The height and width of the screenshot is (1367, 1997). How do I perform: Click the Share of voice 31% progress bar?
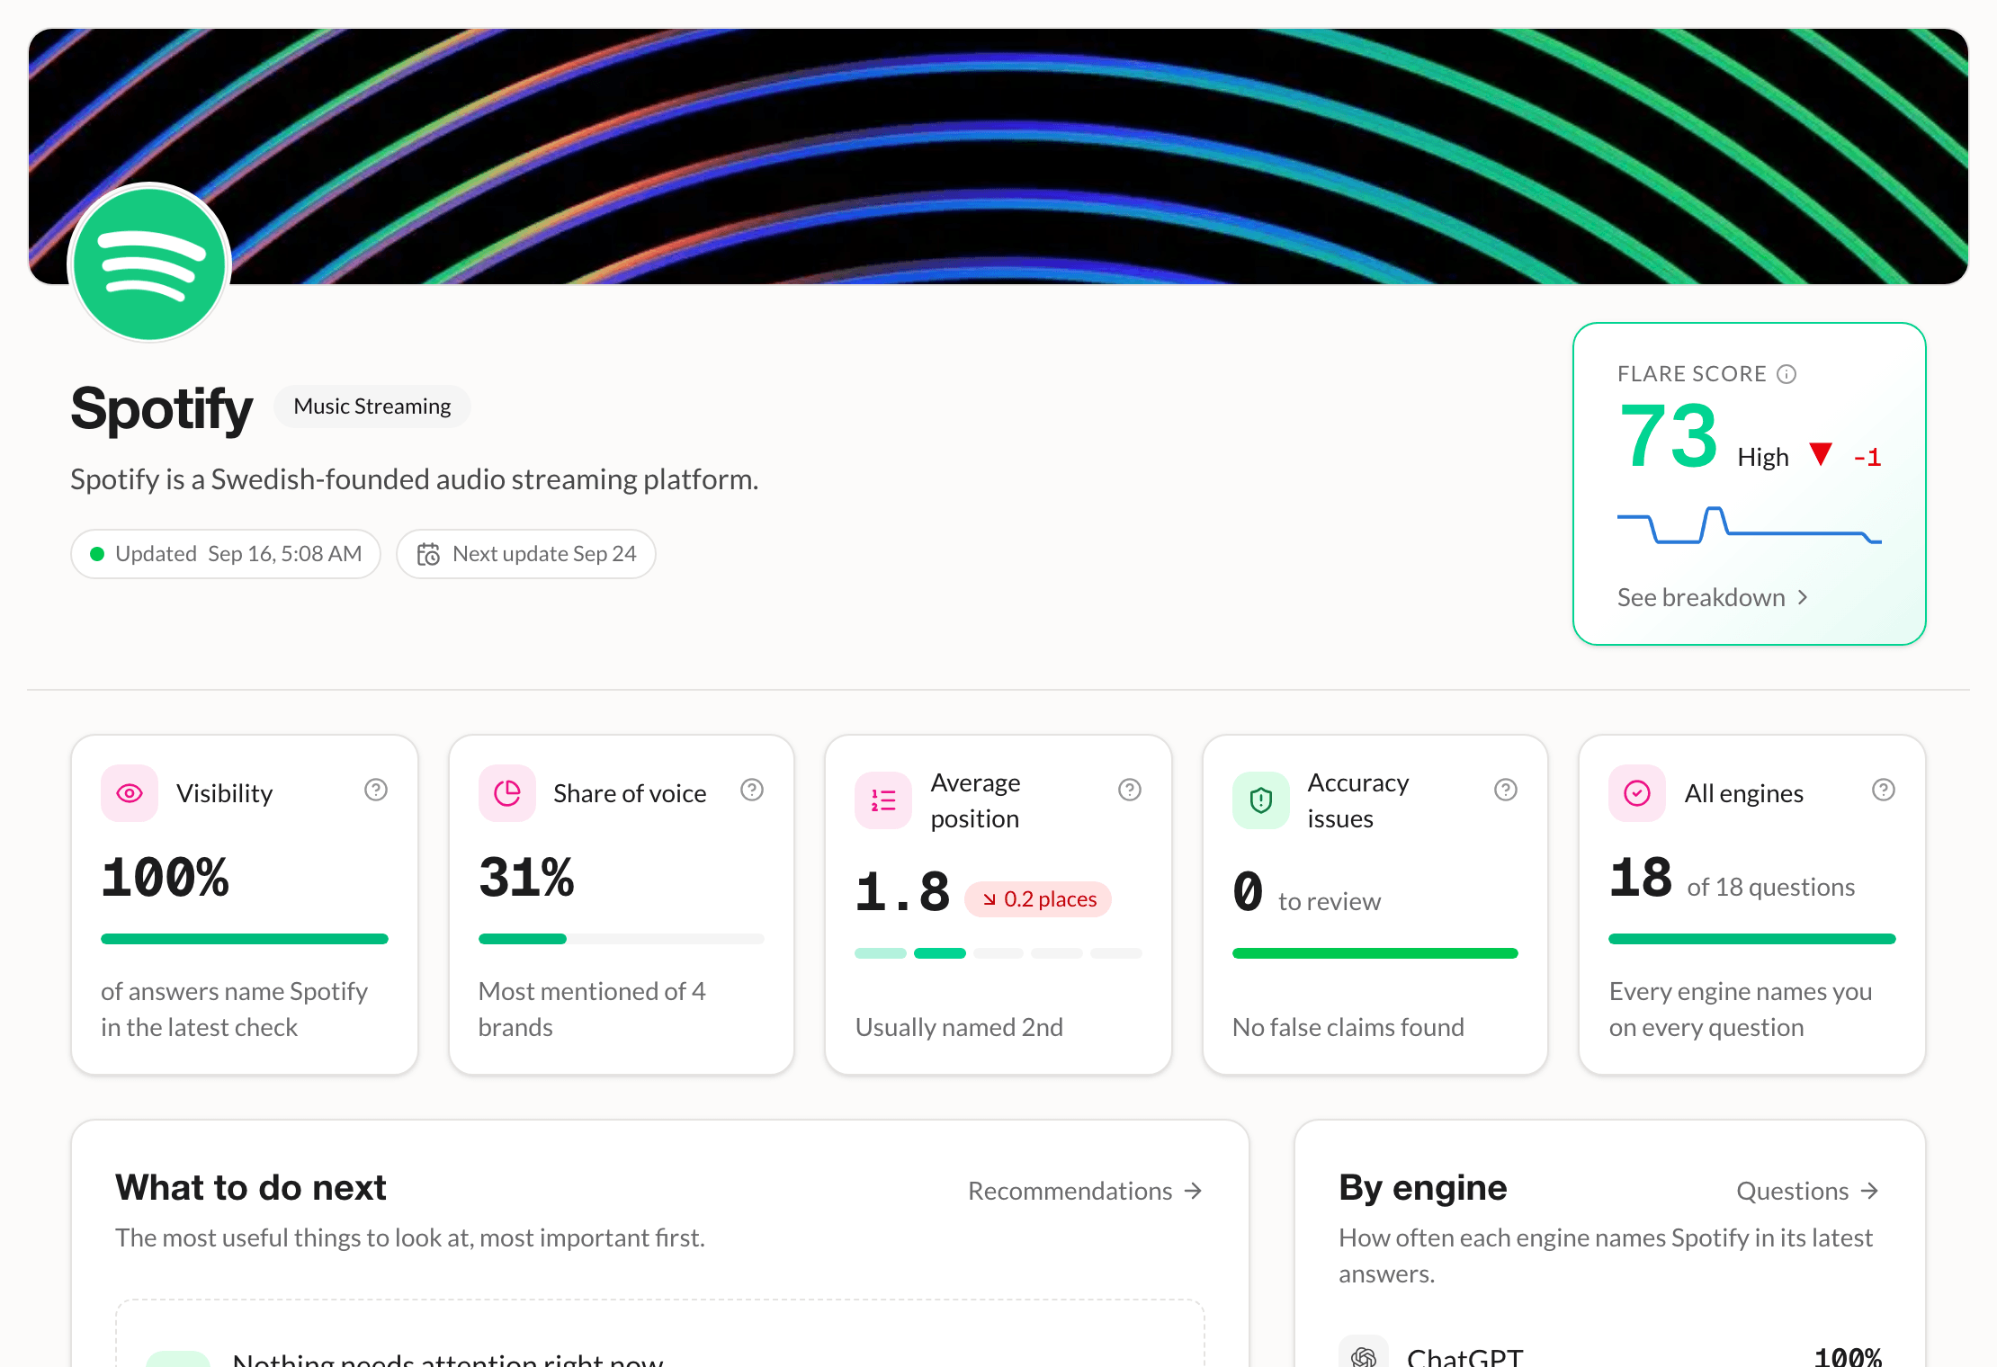pos(622,939)
